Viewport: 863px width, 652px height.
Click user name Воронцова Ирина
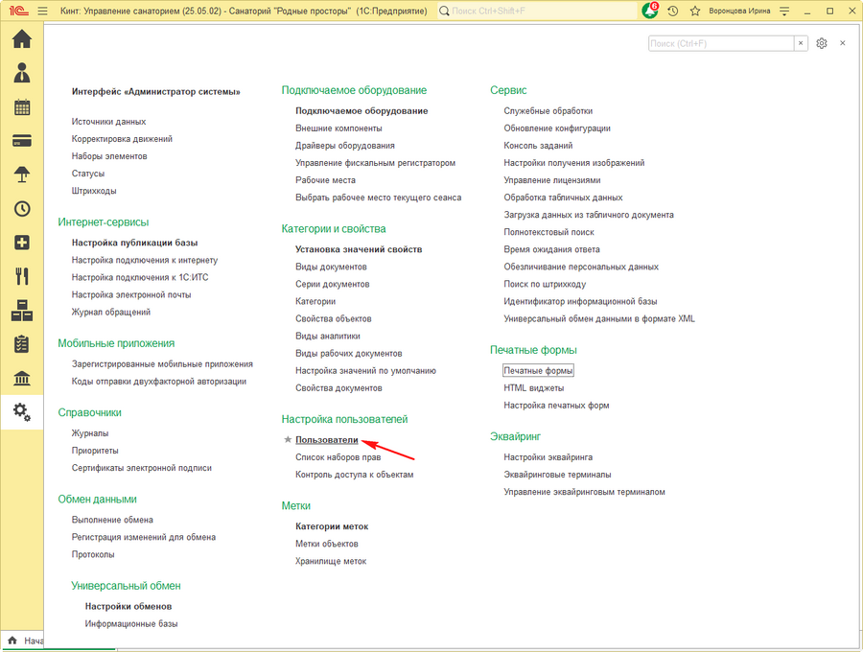pyautogui.click(x=739, y=11)
